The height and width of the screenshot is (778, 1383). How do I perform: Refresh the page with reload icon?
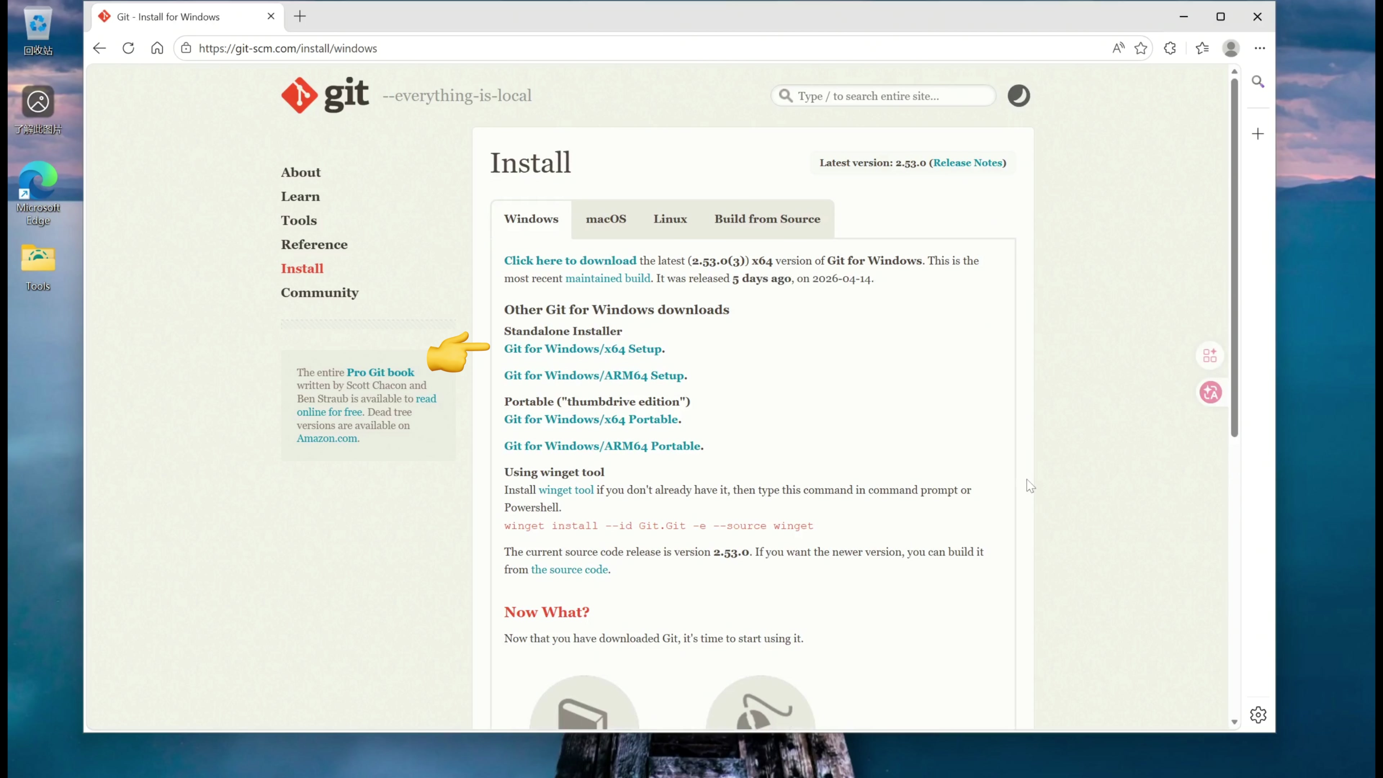pos(128,48)
